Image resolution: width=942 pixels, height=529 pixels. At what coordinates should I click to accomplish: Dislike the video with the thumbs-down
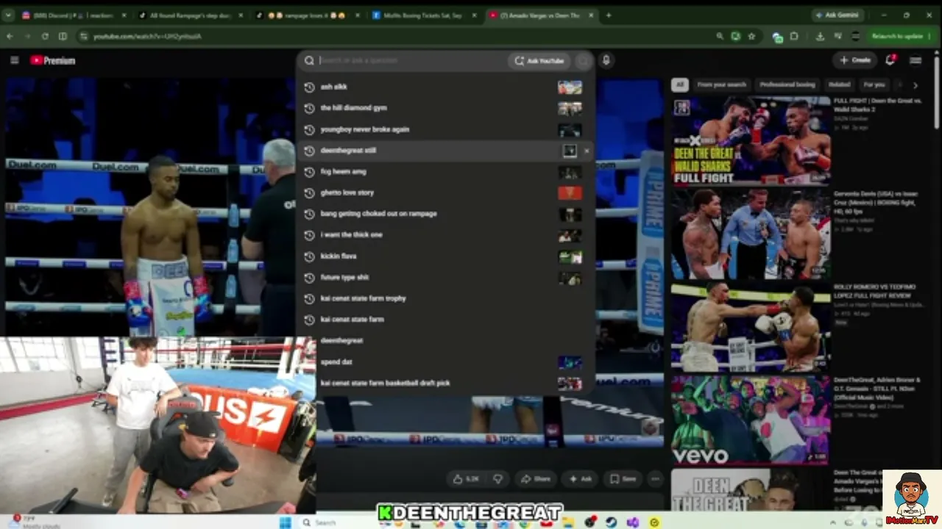click(x=497, y=479)
